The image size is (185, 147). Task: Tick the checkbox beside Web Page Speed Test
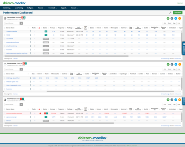point(5,78)
